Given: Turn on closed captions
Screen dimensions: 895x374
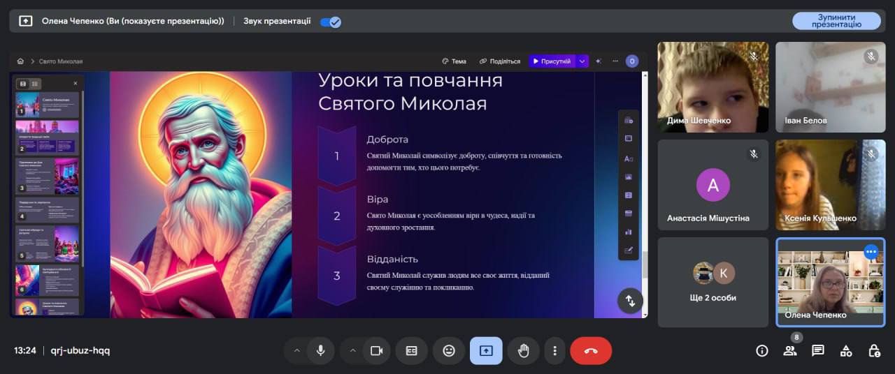Looking at the screenshot, I should [412, 351].
